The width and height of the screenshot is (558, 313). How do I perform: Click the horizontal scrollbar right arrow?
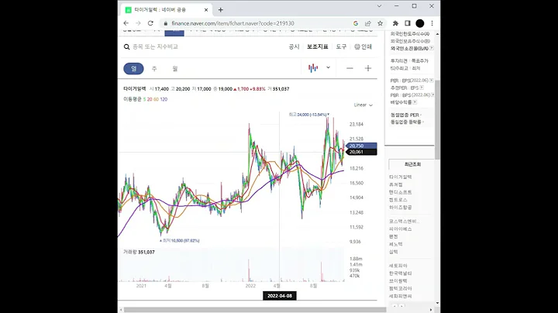[x=431, y=310]
